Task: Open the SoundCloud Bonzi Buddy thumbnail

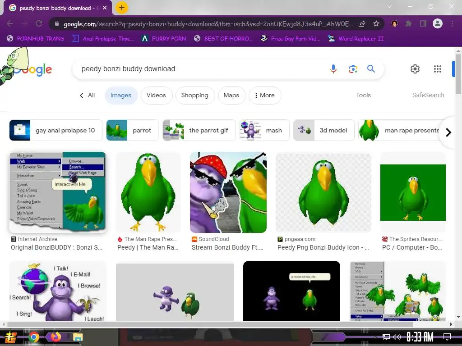Action: (228, 192)
